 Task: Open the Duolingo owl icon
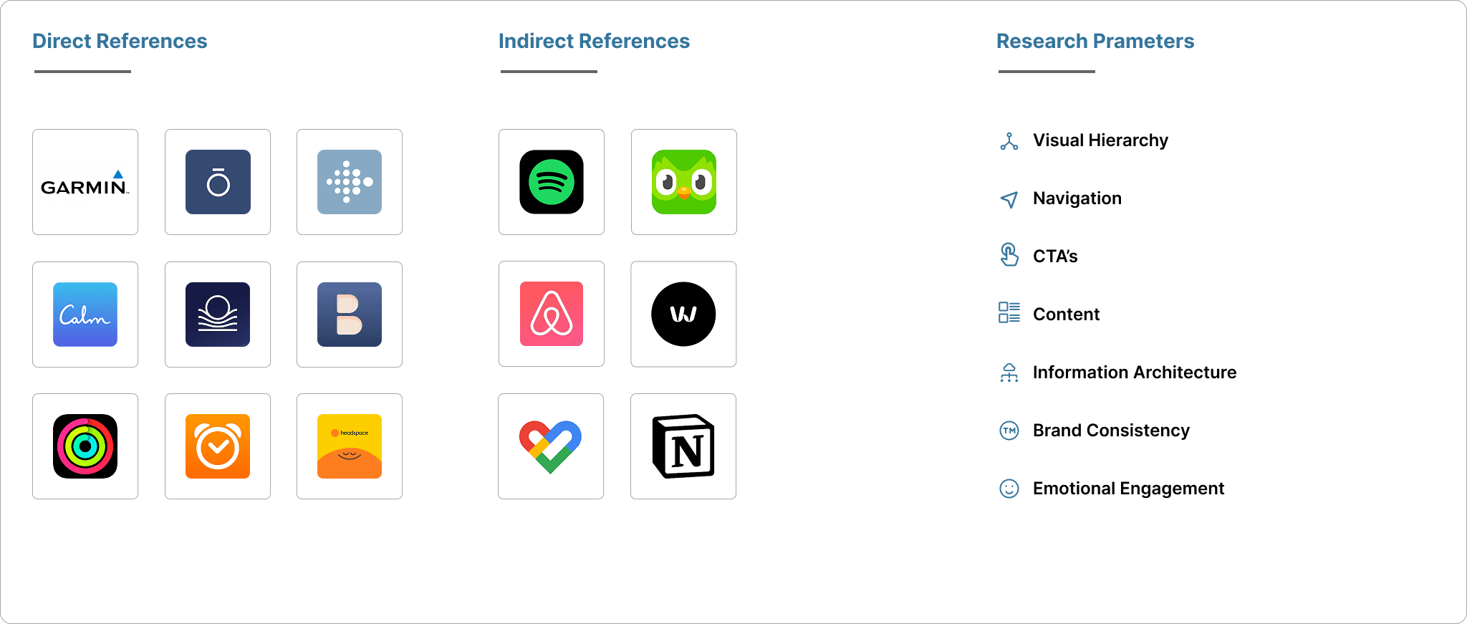(684, 182)
